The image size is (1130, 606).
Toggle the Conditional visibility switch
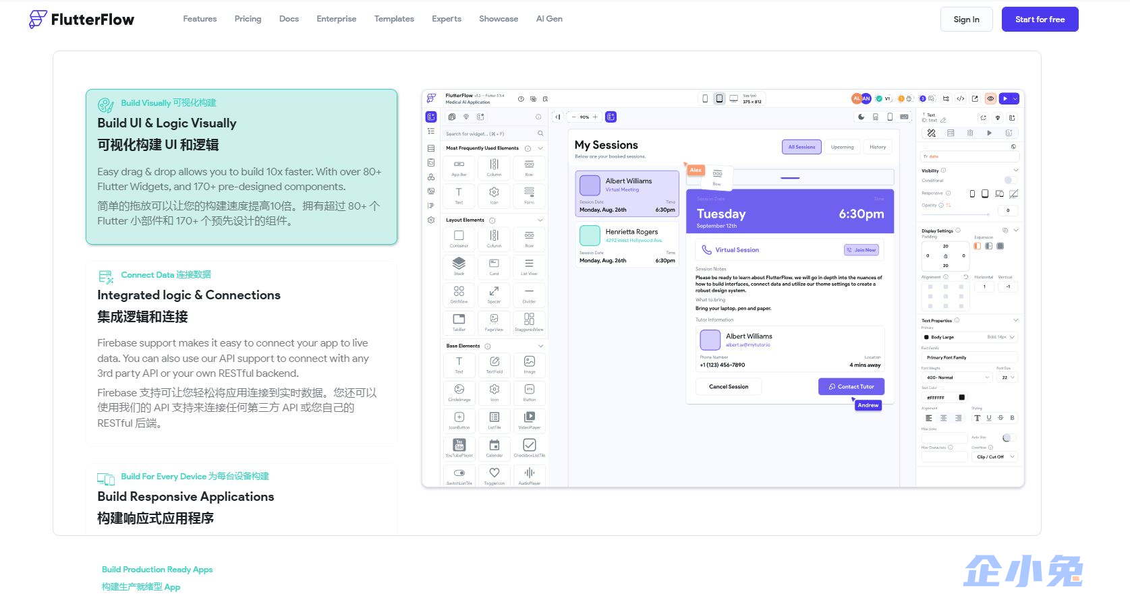coord(1010,180)
